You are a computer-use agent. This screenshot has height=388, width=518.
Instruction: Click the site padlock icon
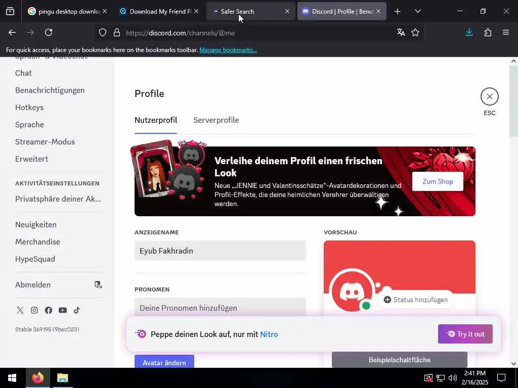click(117, 33)
